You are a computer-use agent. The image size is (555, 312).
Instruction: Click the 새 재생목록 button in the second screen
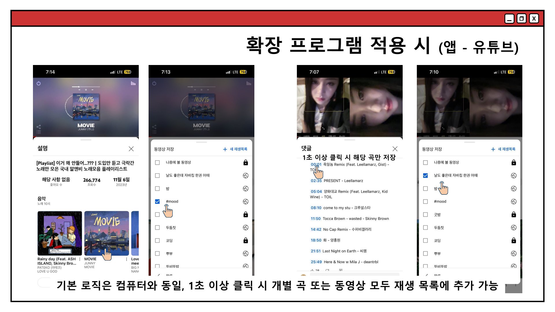point(235,149)
